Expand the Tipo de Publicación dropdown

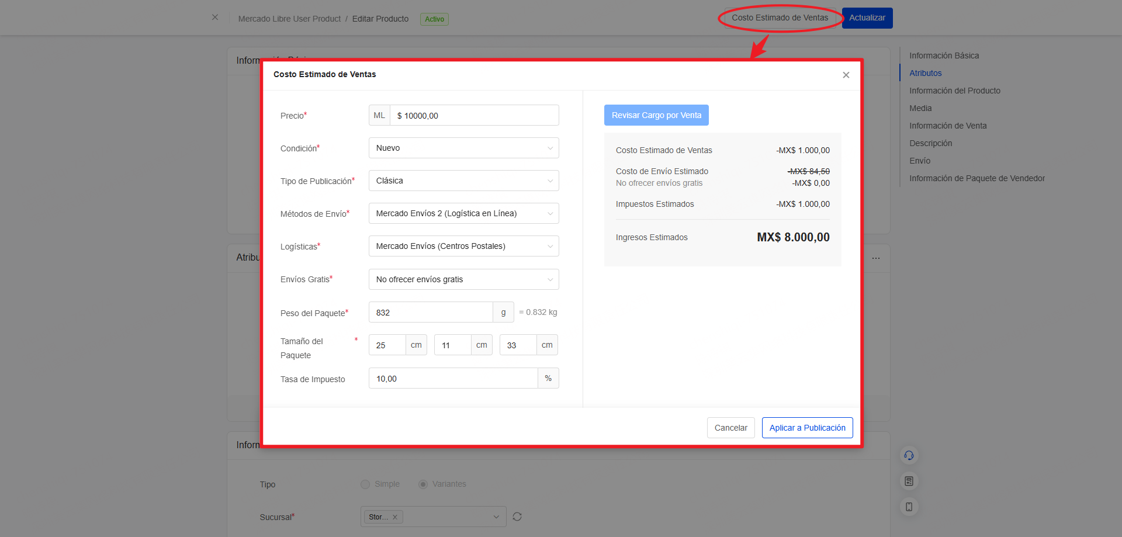tap(463, 181)
